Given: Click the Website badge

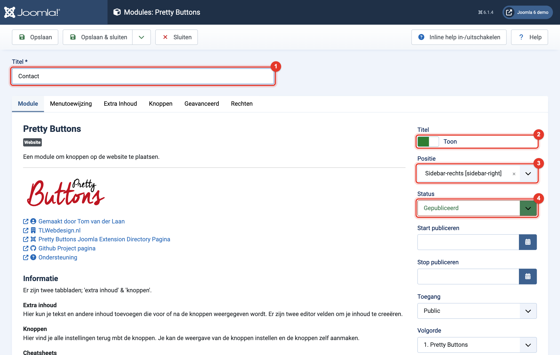Looking at the screenshot, I should [33, 142].
